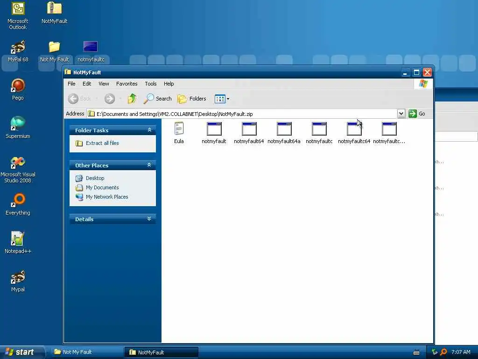Select the notmyfaultc64 file icon
This screenshot has height=359, width=478.
[x=354, y=129]
